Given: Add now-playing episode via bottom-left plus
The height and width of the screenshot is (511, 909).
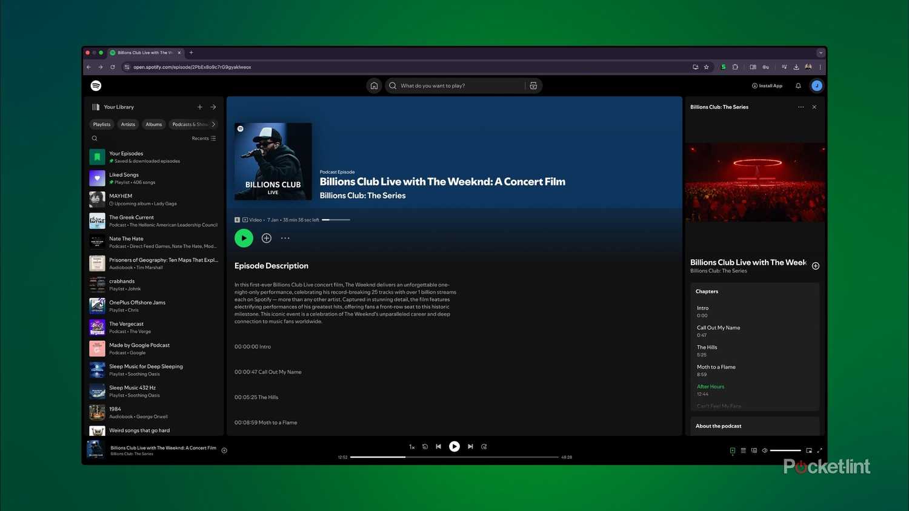Looking at the screenshot, I should (x=224, y=450).
